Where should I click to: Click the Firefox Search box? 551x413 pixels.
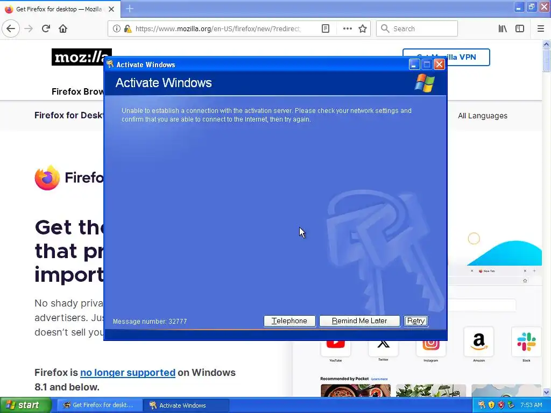pyautogui.click(x=417, y=29)
